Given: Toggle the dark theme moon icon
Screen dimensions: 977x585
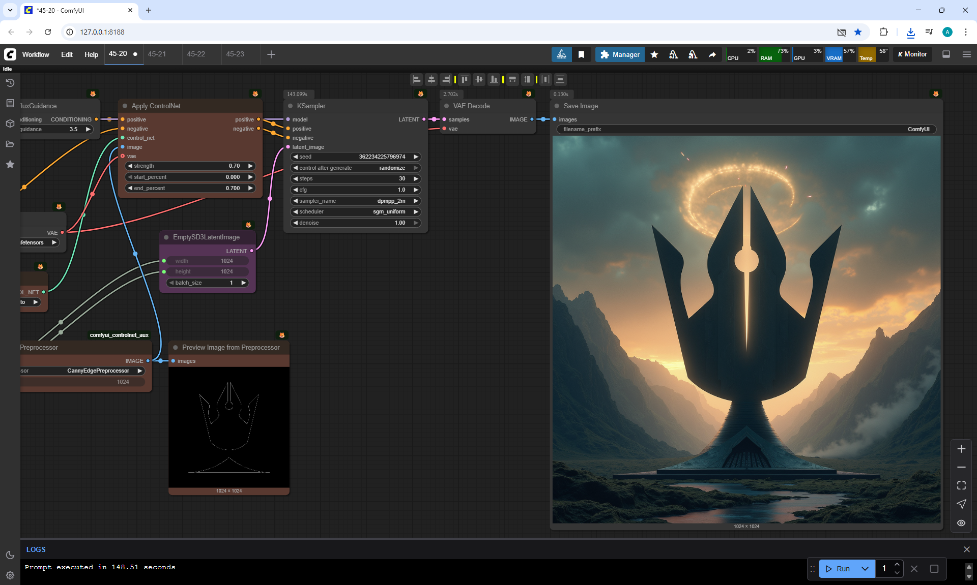Looking at the screenshot, I should 10,555.
